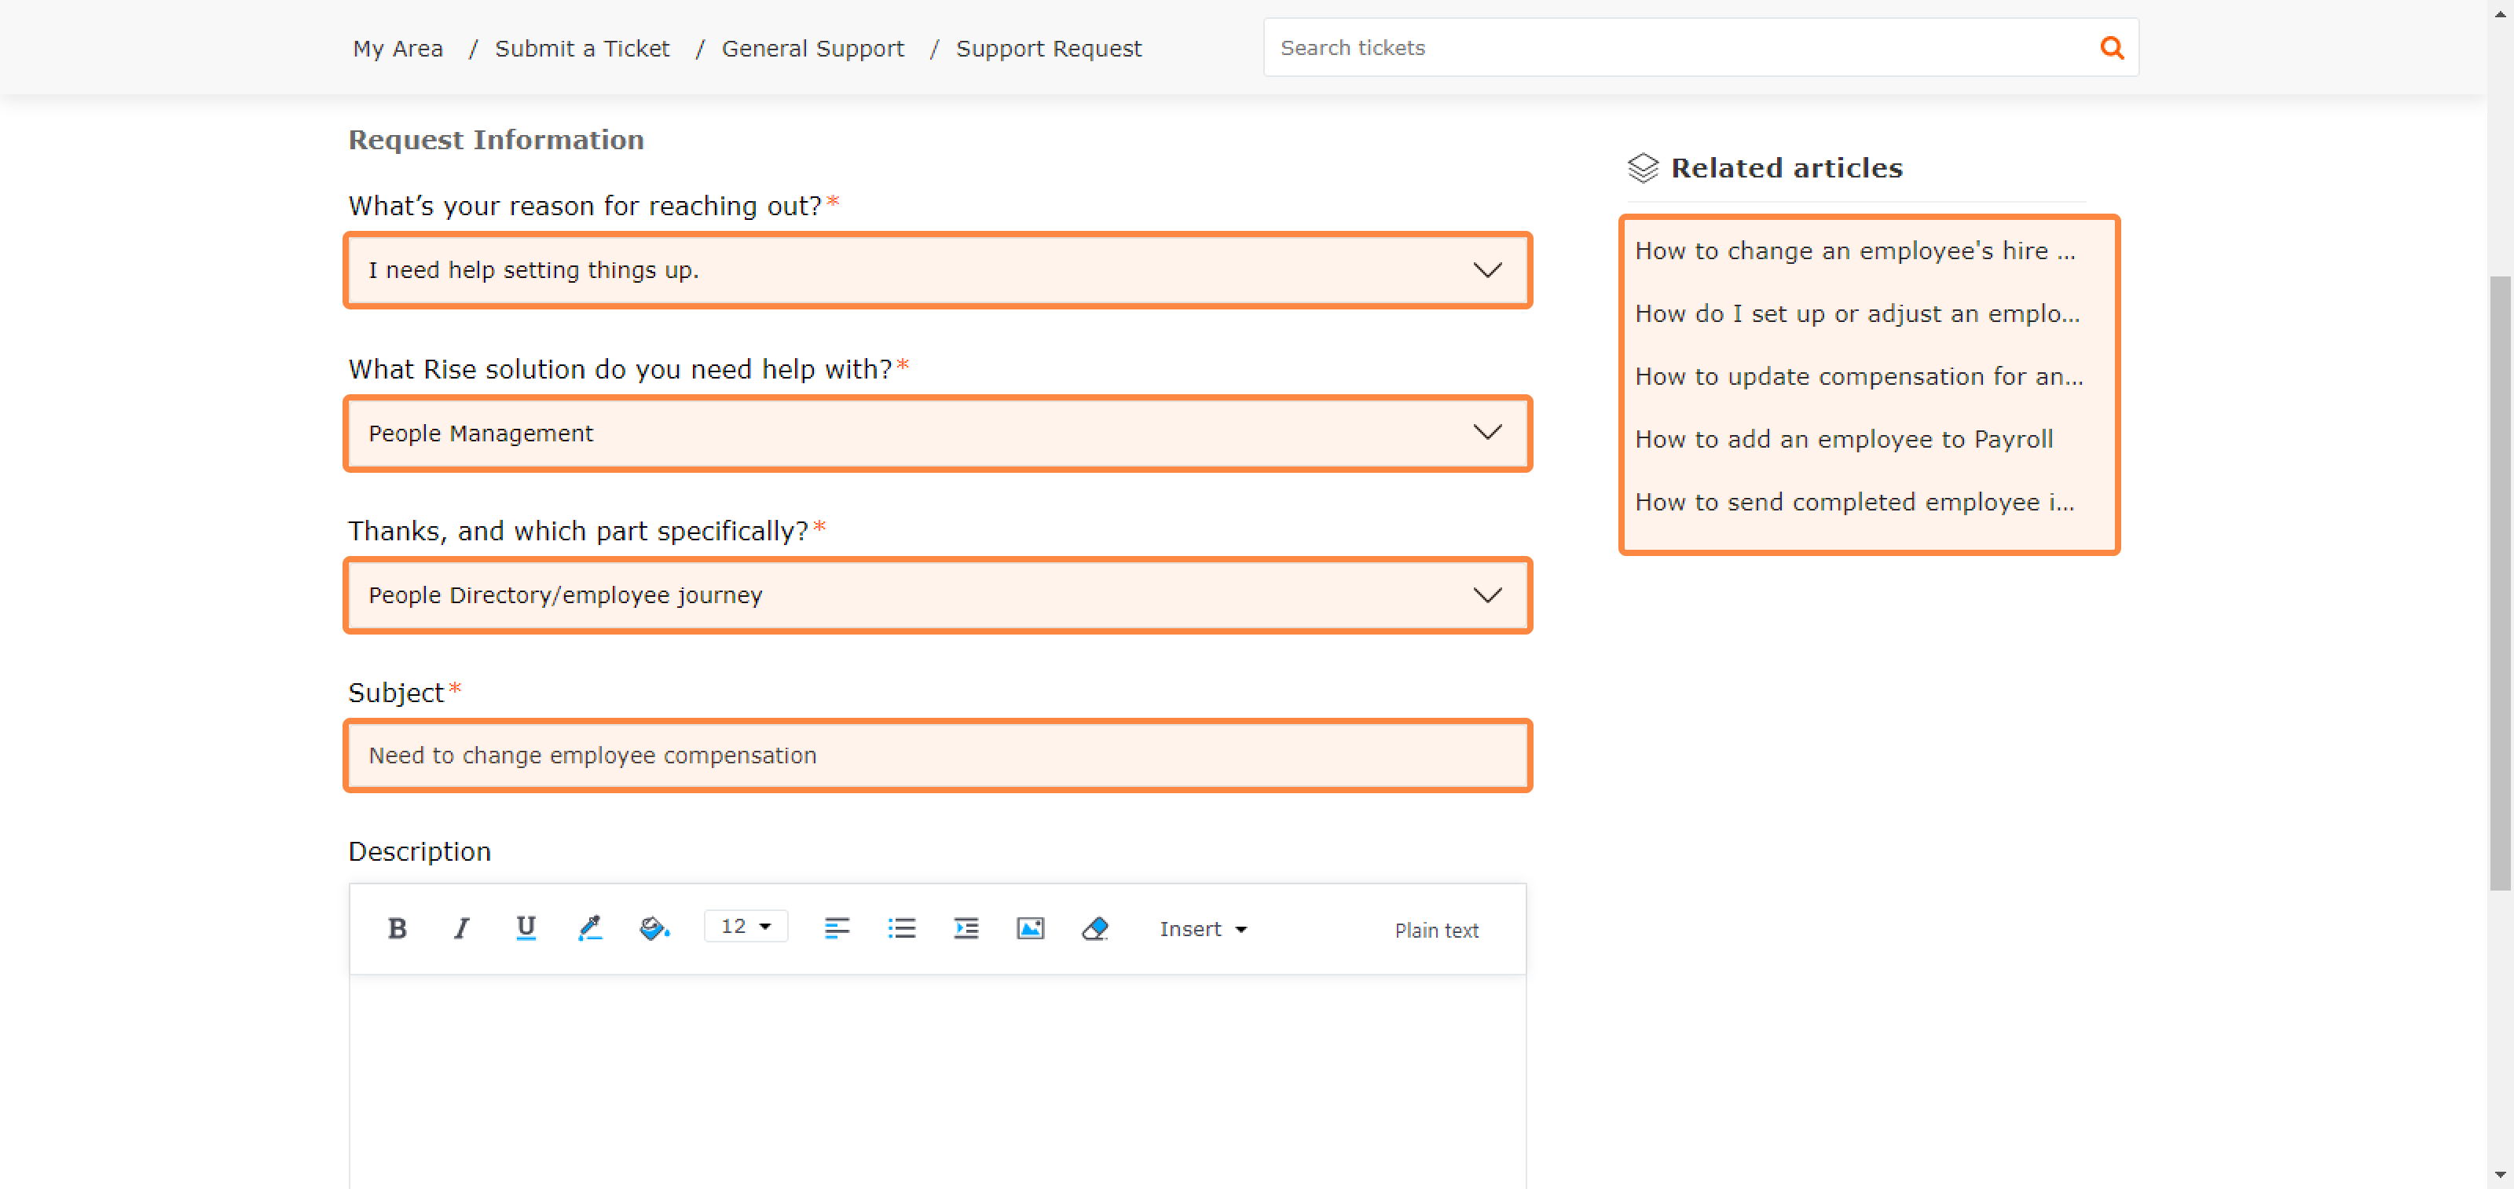This screenshot has height=1189, width=2514.
Task: Open article on changing an employee's hire
Action: [x=1854, y=251]
